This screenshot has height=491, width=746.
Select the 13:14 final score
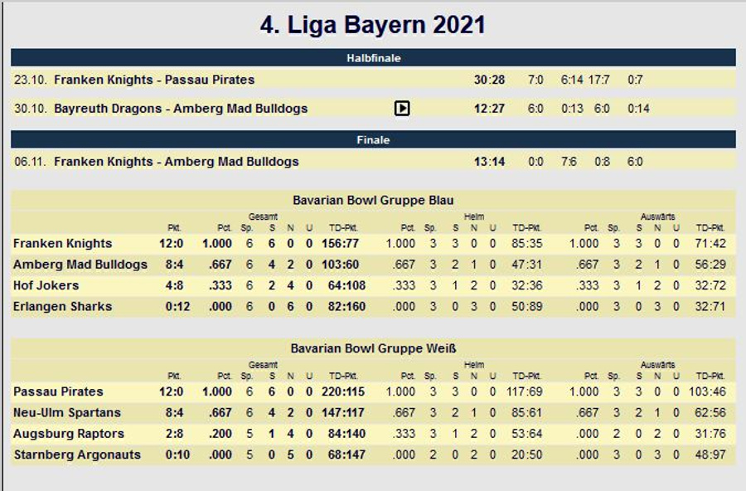tap(489, 161)
